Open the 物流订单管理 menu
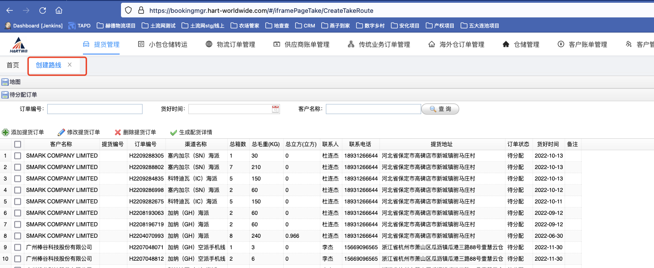 pos(230,44)
